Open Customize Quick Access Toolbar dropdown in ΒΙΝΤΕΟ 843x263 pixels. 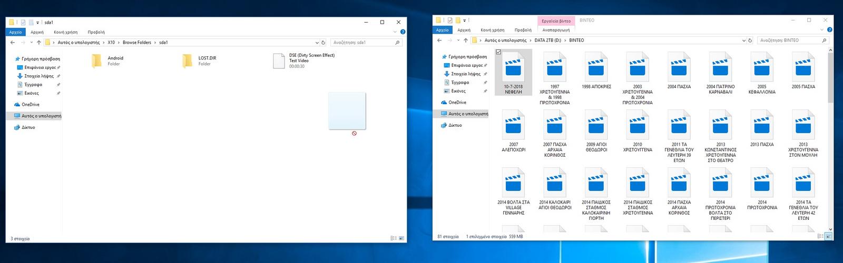pyautogui.click(x=464, y=21)
